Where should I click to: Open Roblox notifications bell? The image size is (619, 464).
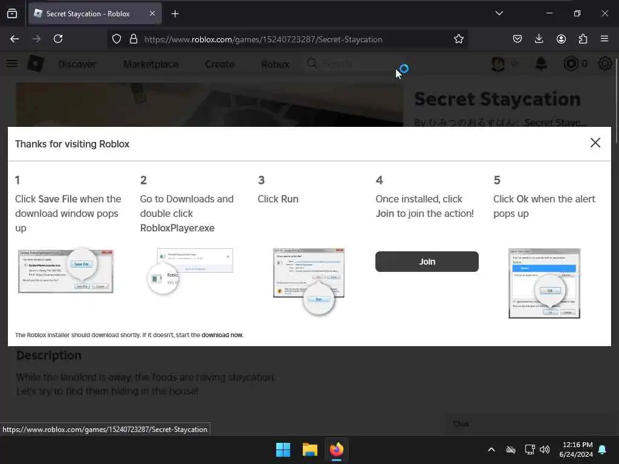[541, 63]
